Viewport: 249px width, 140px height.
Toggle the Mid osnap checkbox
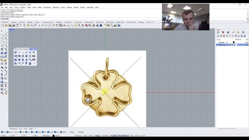pos(20,132)
